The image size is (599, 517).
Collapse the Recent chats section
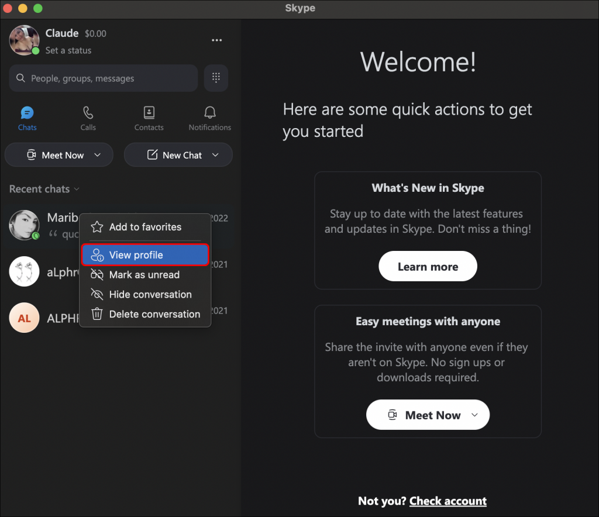77,189
